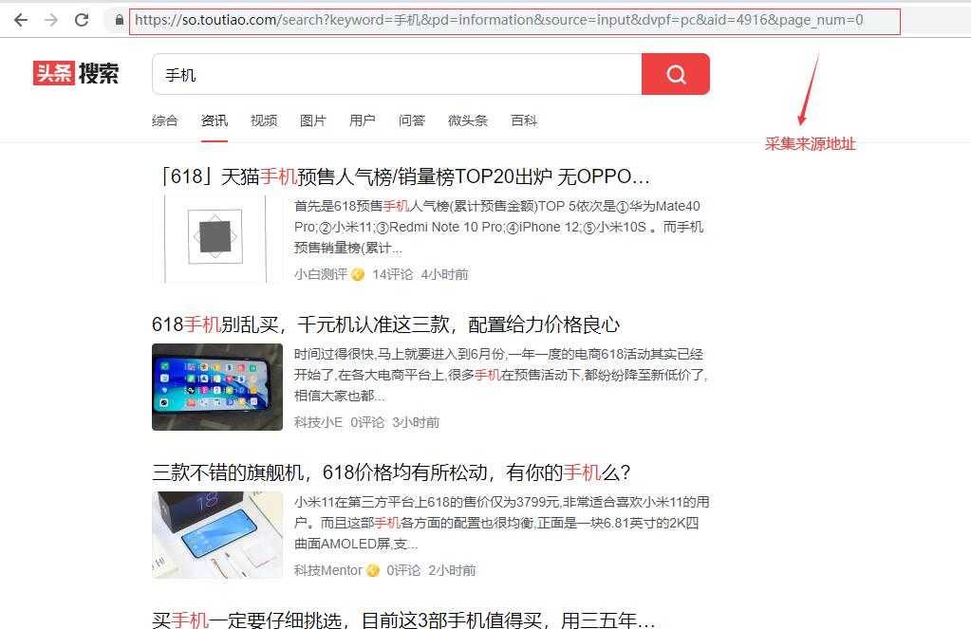
Task: Click the 4小时前 timestamp
Action: (x=444, y=274)
